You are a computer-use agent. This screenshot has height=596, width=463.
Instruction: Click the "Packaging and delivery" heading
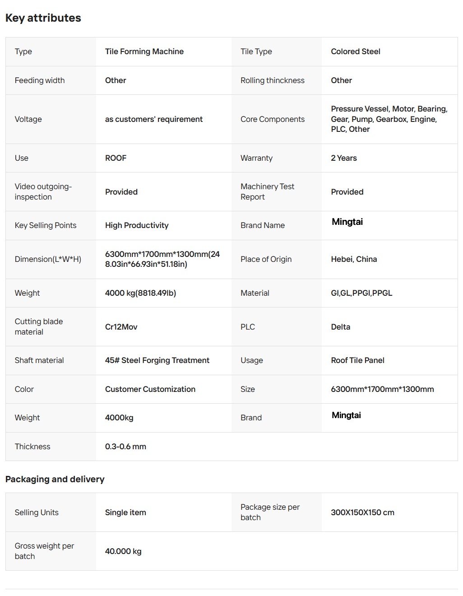point(55,479)
